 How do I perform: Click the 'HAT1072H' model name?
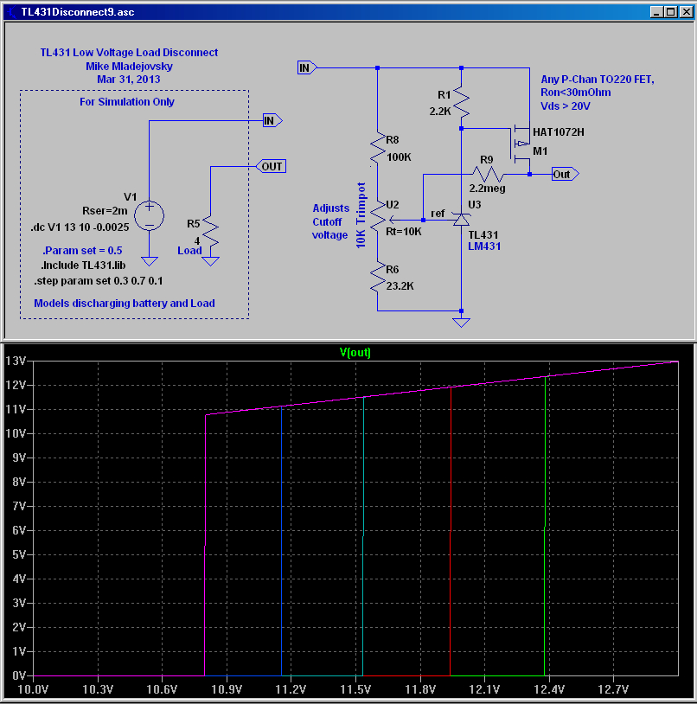559,132
